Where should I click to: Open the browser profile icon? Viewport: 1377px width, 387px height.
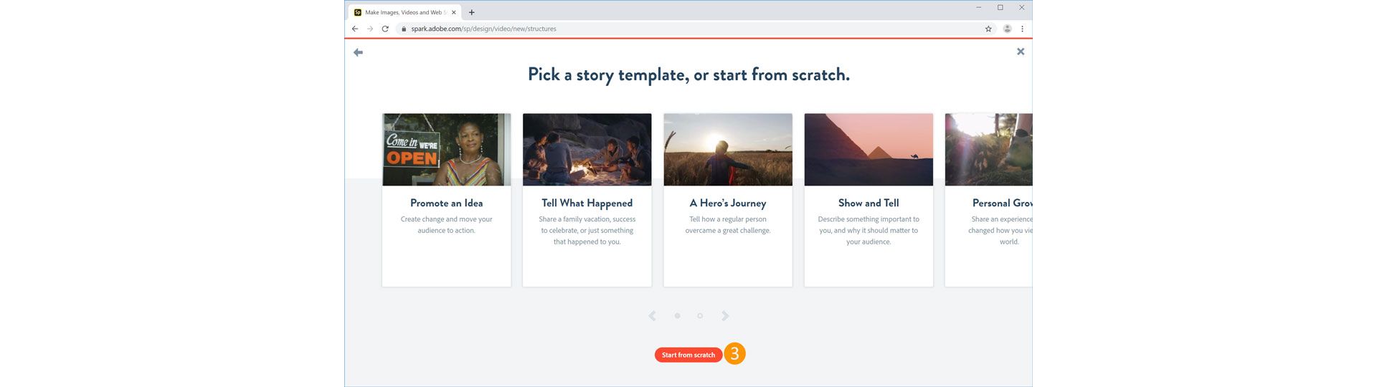(x=1007, y=29)
